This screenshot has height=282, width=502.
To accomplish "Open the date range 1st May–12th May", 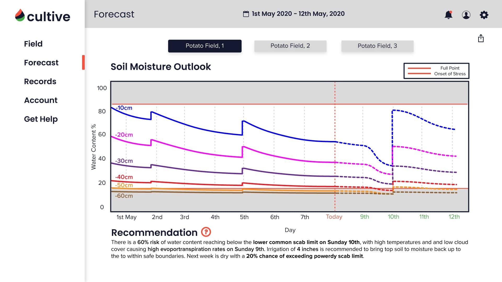I will tap(298, 14).
